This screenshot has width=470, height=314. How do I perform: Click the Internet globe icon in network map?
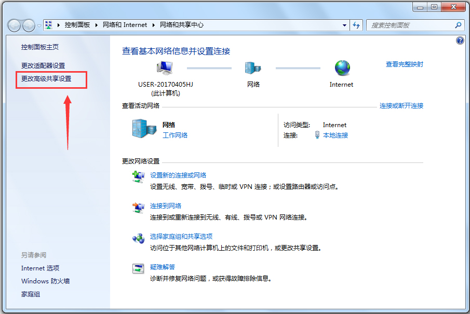[341, 67]
